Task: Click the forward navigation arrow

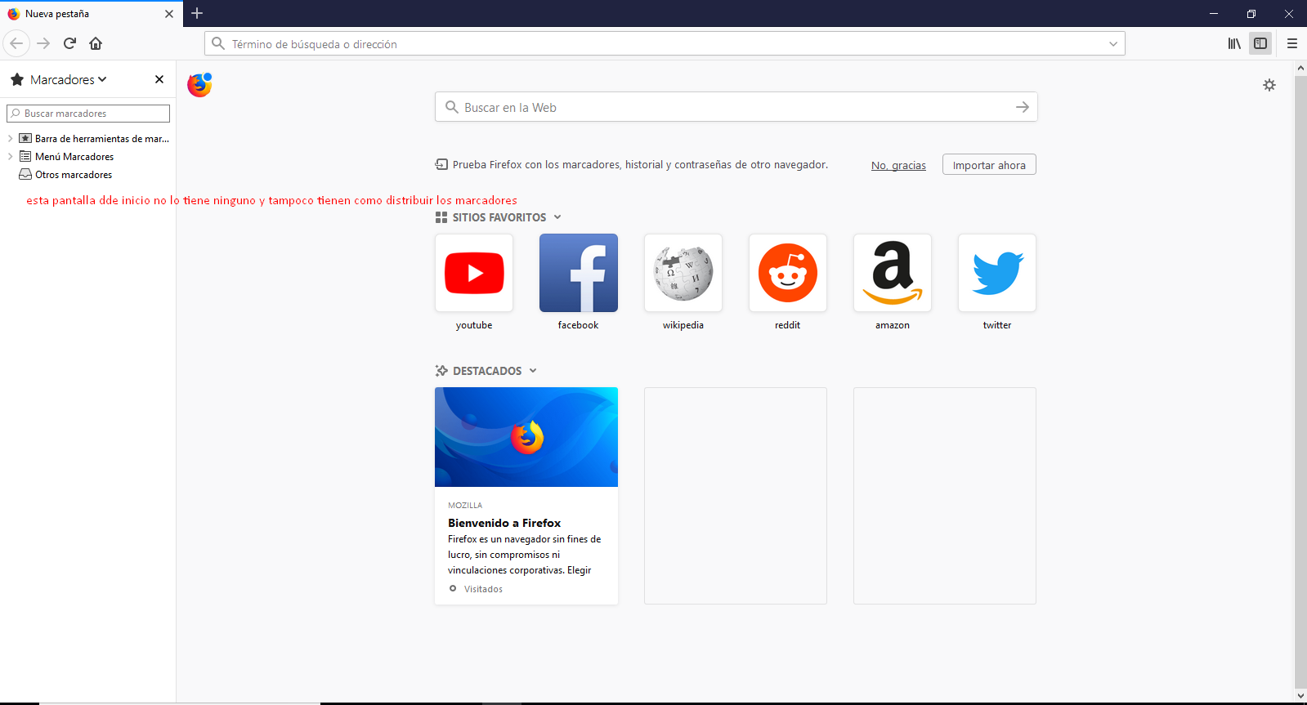Action: [44, 43]
